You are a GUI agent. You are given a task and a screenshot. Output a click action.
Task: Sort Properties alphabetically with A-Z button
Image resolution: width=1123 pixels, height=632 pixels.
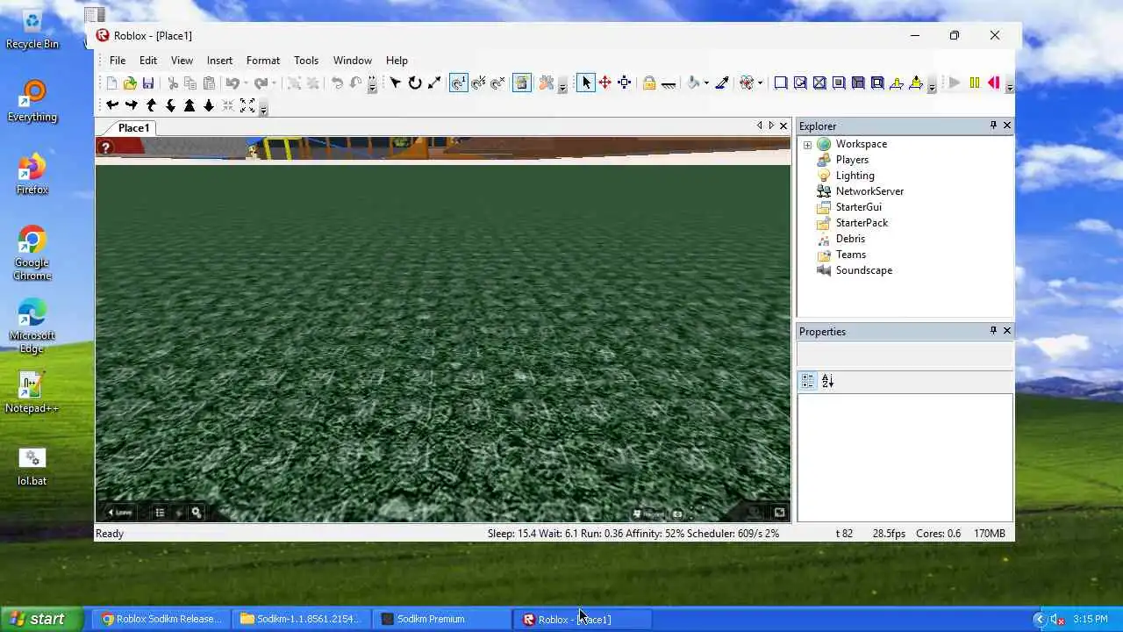pos(827,381)
